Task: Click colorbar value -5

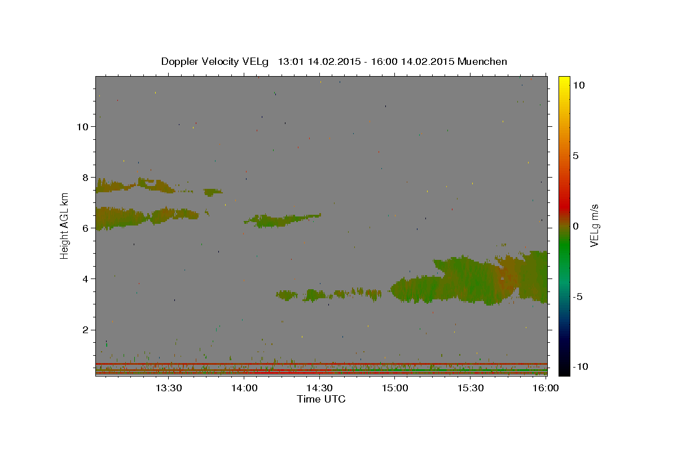Action: coord(578,297)
